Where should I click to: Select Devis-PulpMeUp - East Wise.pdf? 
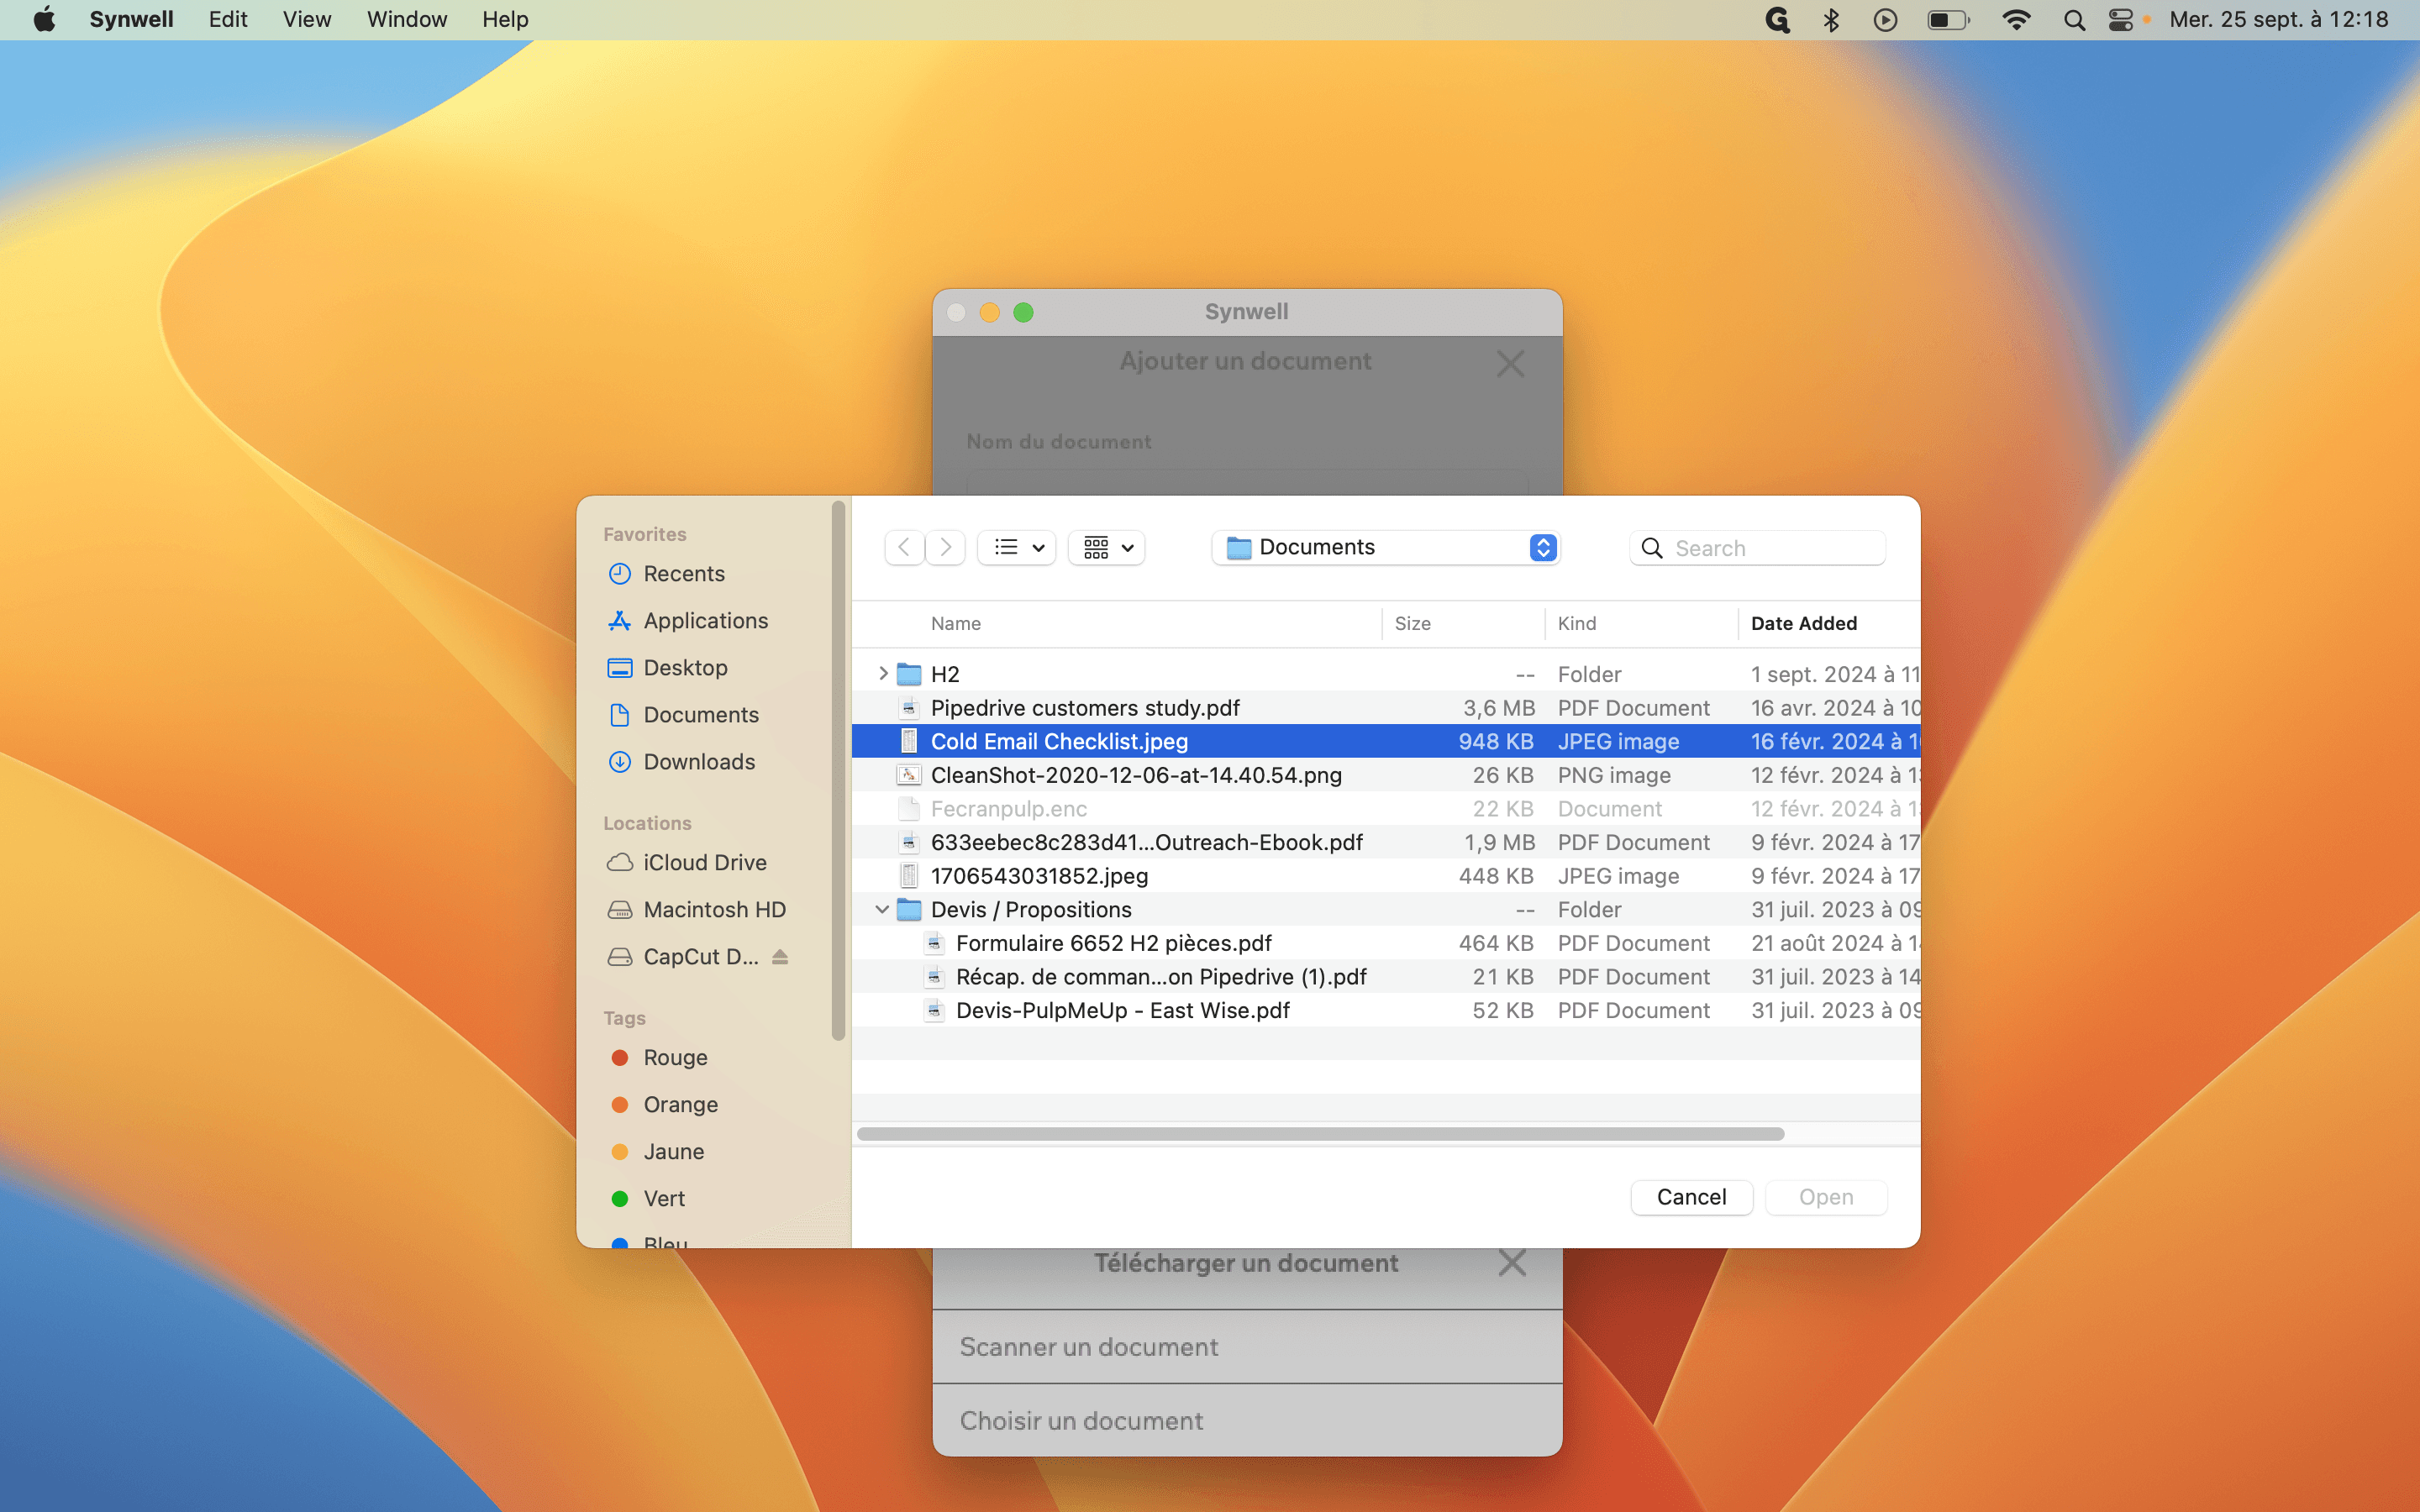coord(1385,1010)
